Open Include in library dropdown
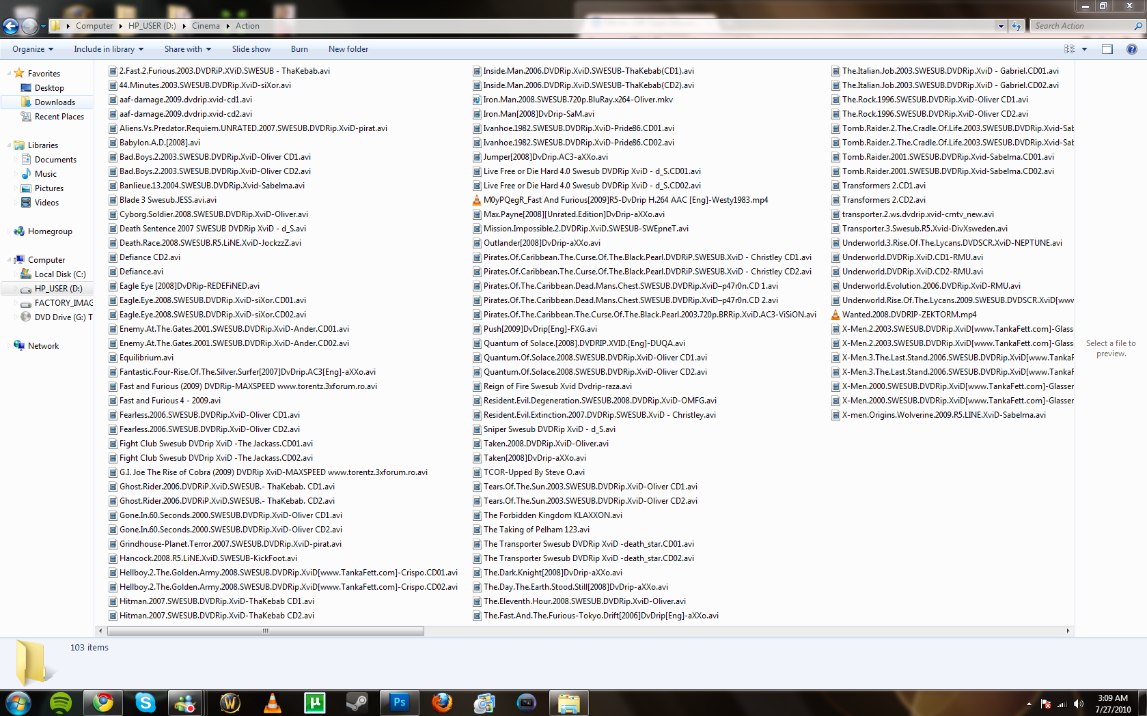Screen dimensions: 1147x716 pyautogui.click(x=109, y=49)
